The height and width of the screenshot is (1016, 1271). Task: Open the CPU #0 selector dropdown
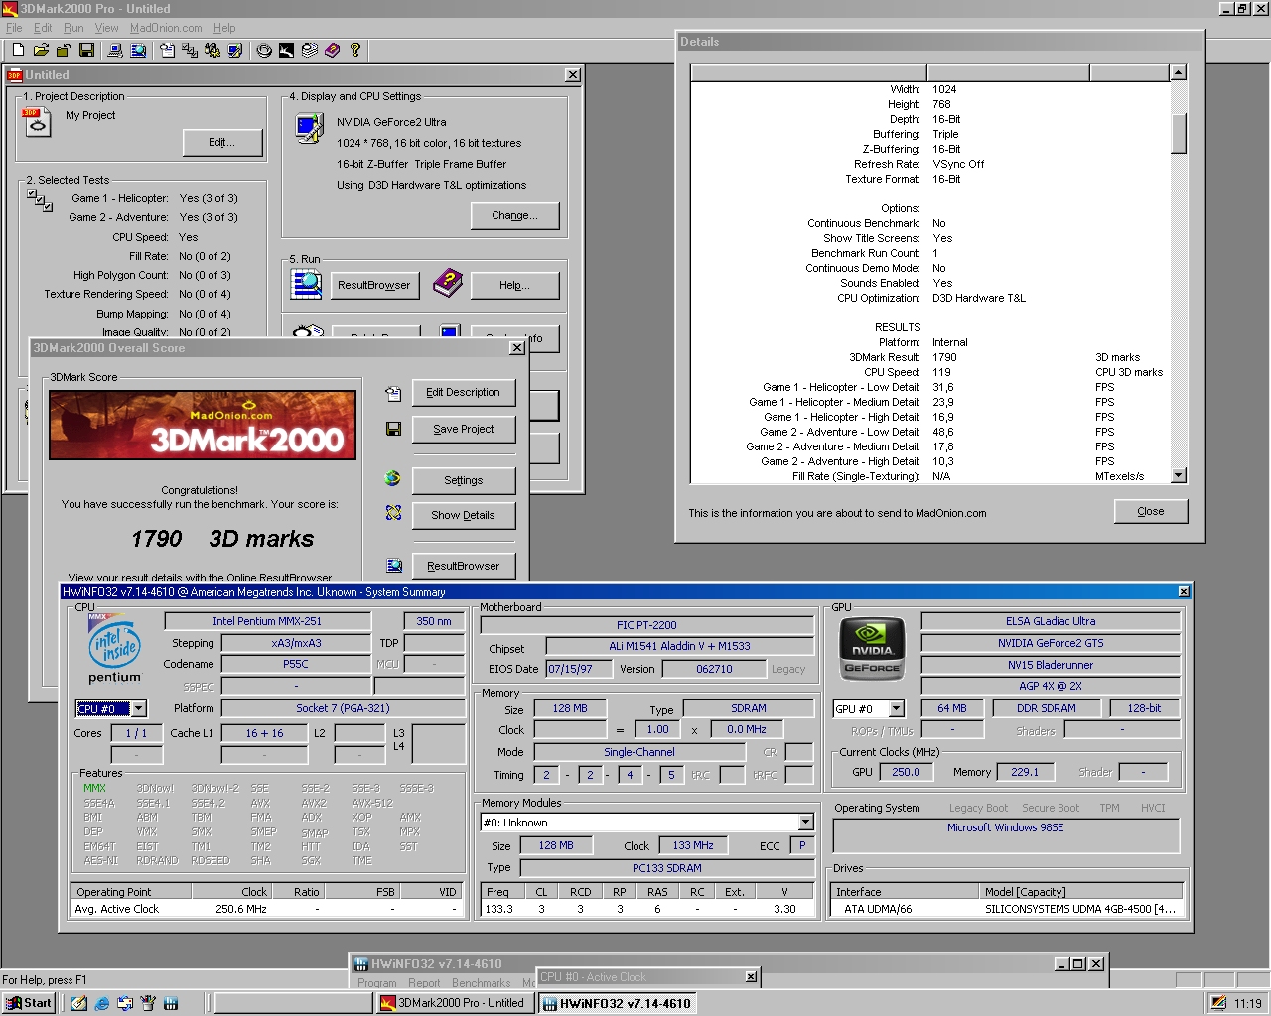[x=139, y=708]
